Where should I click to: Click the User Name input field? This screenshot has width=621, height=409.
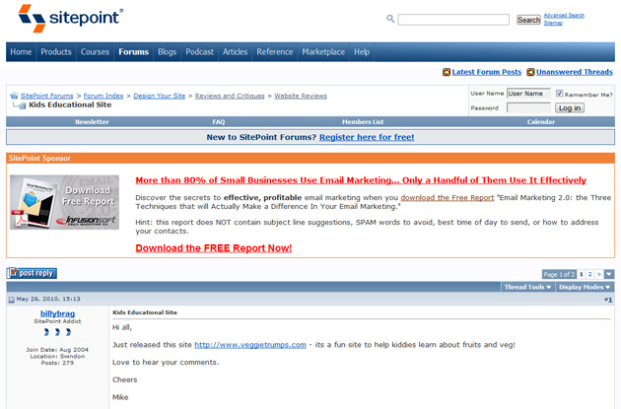[x=528, y=94]
